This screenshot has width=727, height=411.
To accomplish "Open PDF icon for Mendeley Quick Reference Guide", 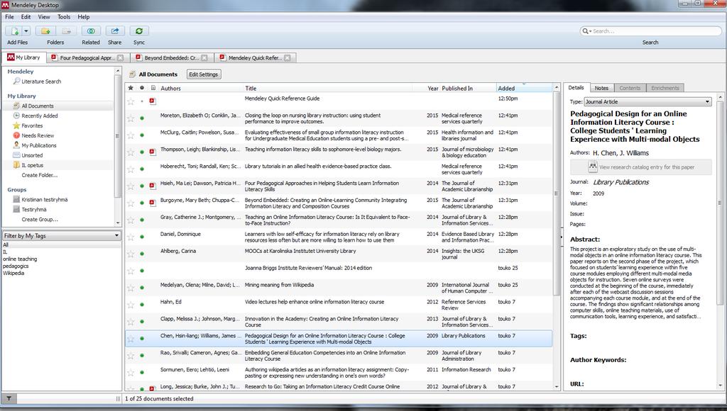I will click(153, 101).
